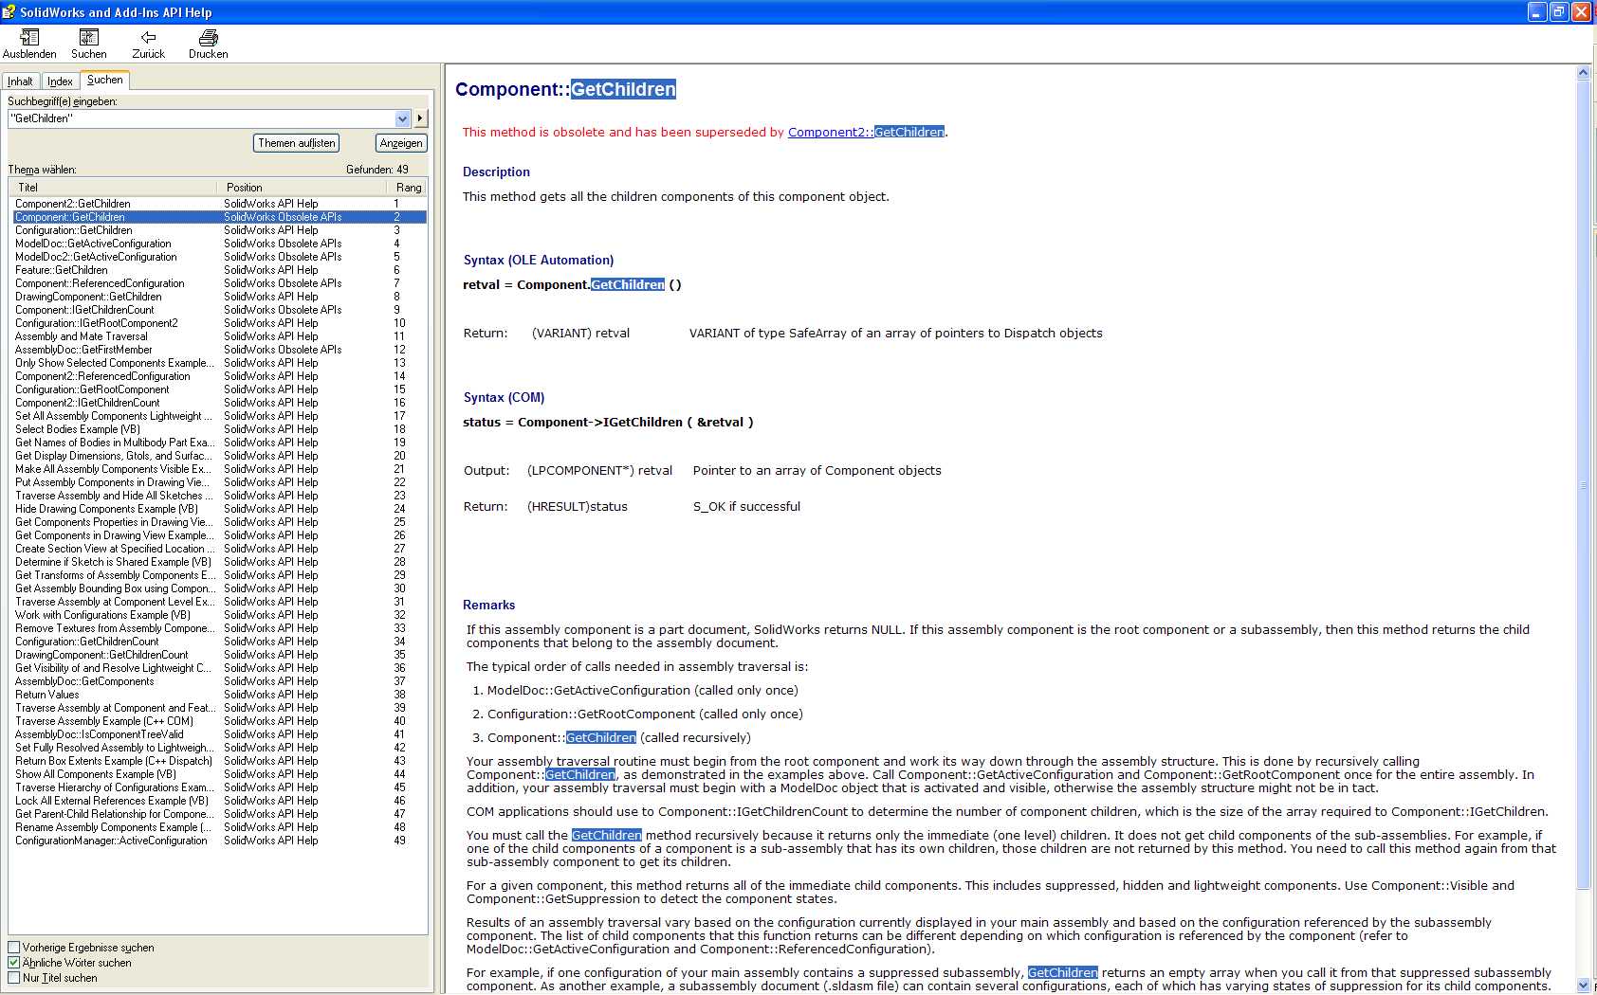Close the API Help window
This screenshot has width=1597, height=995.
coord(1581,11)
